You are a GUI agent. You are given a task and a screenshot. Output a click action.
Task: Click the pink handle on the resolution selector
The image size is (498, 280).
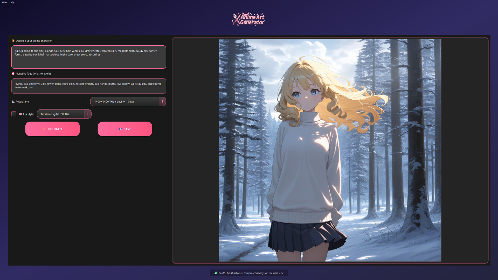point(162,101)
